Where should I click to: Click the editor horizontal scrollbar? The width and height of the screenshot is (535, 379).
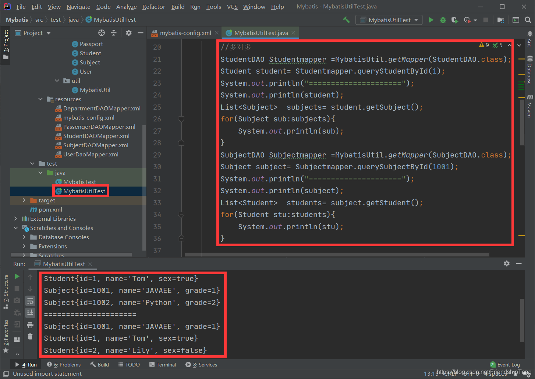pyautogui.click(x=337, y=255)
